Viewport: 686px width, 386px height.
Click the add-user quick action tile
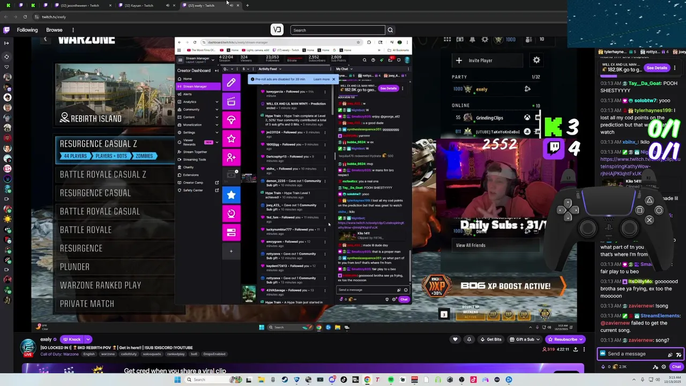point(231,157)
